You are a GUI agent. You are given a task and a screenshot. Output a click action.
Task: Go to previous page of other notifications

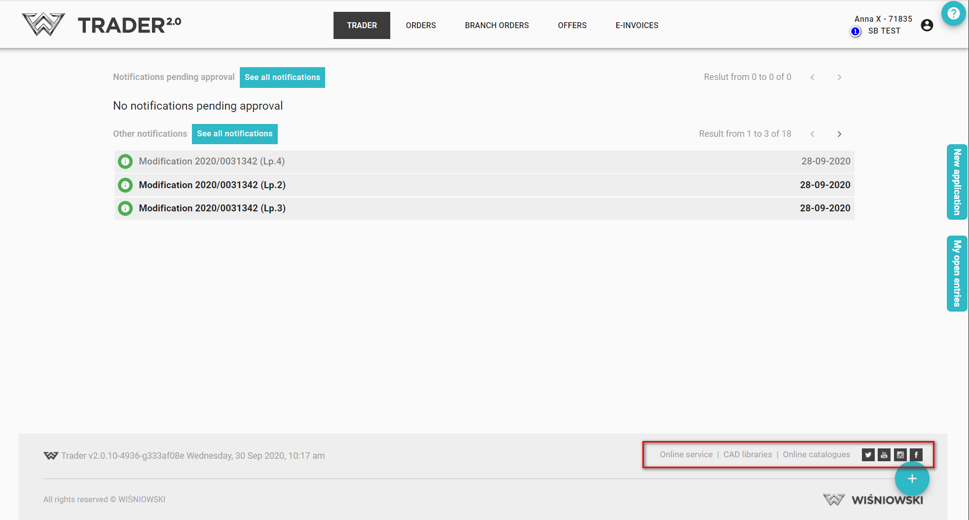click(x=812, y=134)
